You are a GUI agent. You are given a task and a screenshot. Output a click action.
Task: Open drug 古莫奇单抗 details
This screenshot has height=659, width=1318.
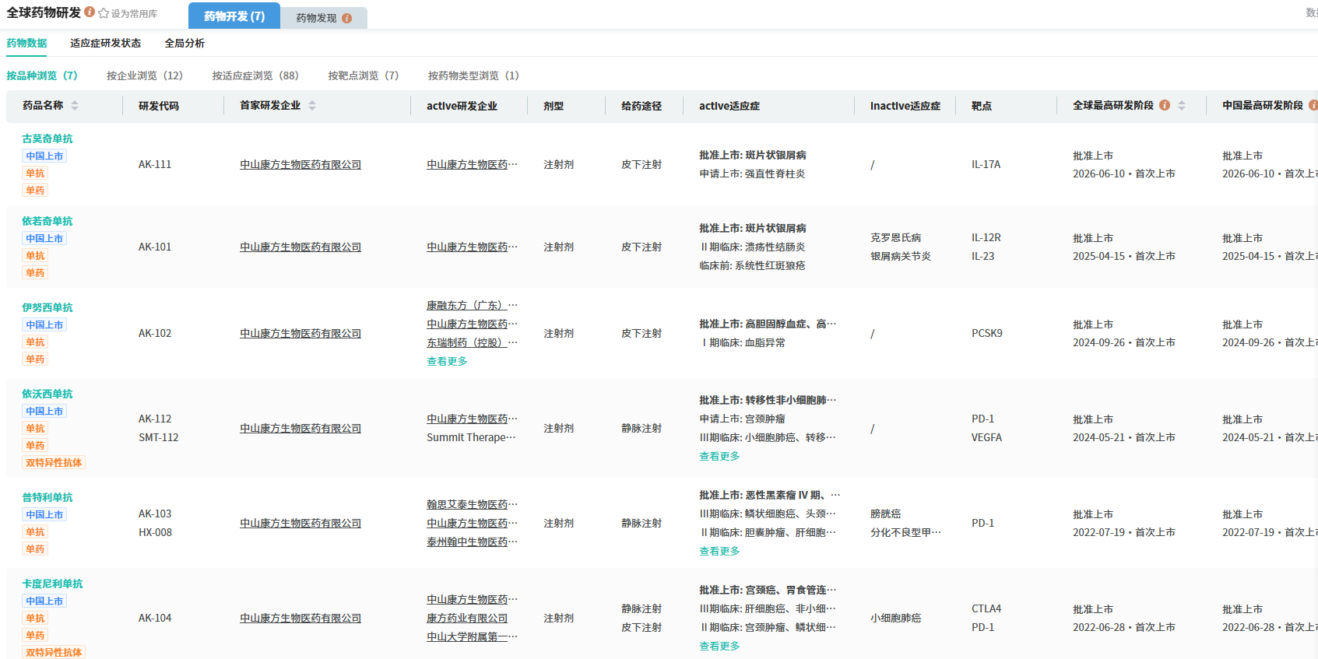[x=47, y=138]
